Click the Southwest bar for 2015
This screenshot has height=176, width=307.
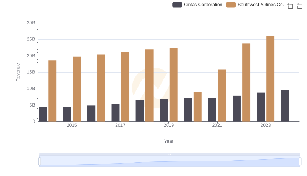click(x=76, y=89)
